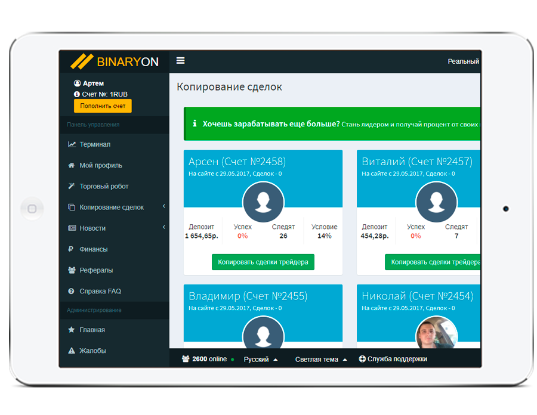Click the users icon beside Рефералы
Image resolution: width=537 pixels, height=415 pixels.
tap(72, 270)
